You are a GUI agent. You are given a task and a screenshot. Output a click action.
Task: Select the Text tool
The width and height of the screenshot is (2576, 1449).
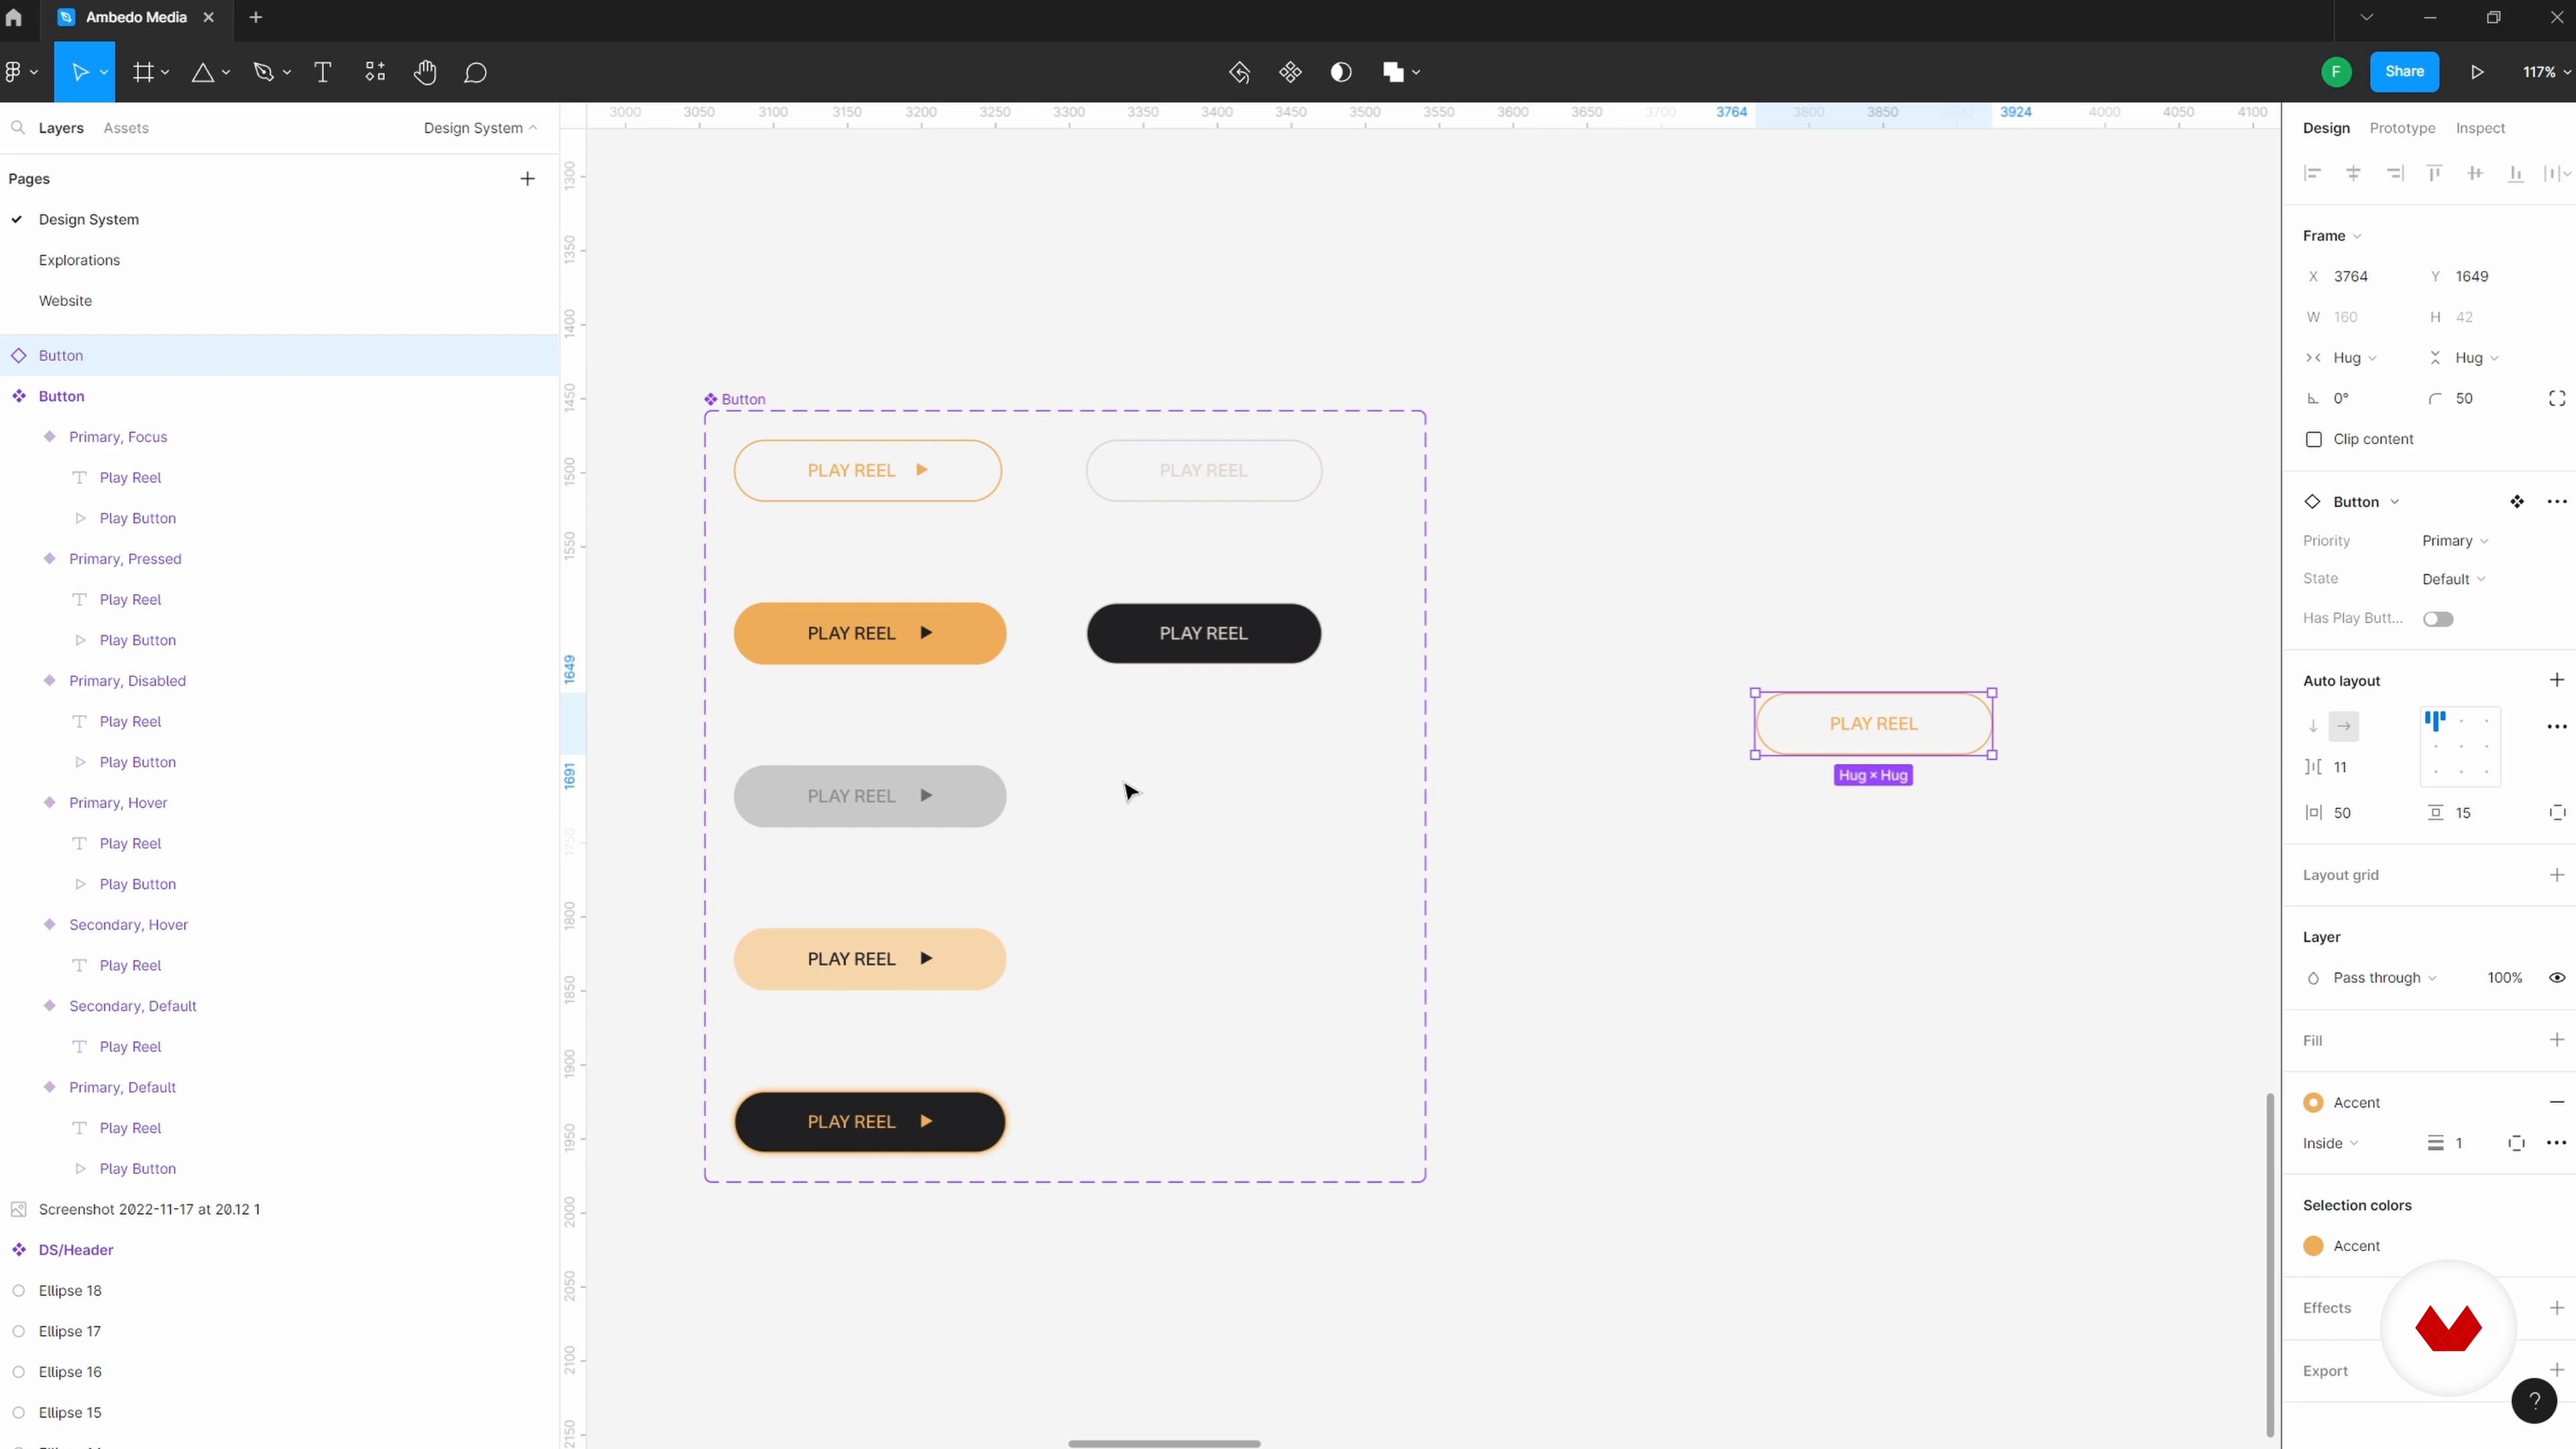(323, 72)
